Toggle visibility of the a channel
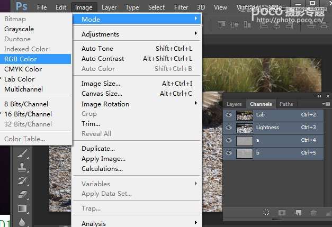This screenshot has width=332, height=227. [229, 140]
